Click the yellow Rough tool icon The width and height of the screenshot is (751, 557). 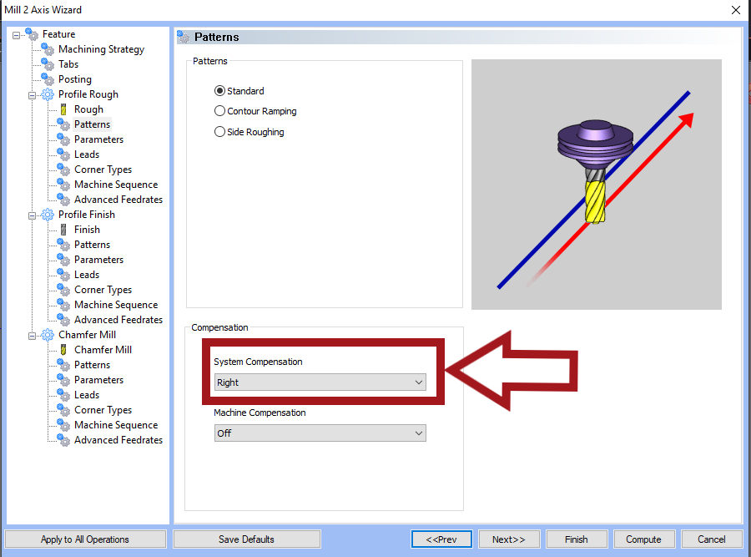(63, 109)
